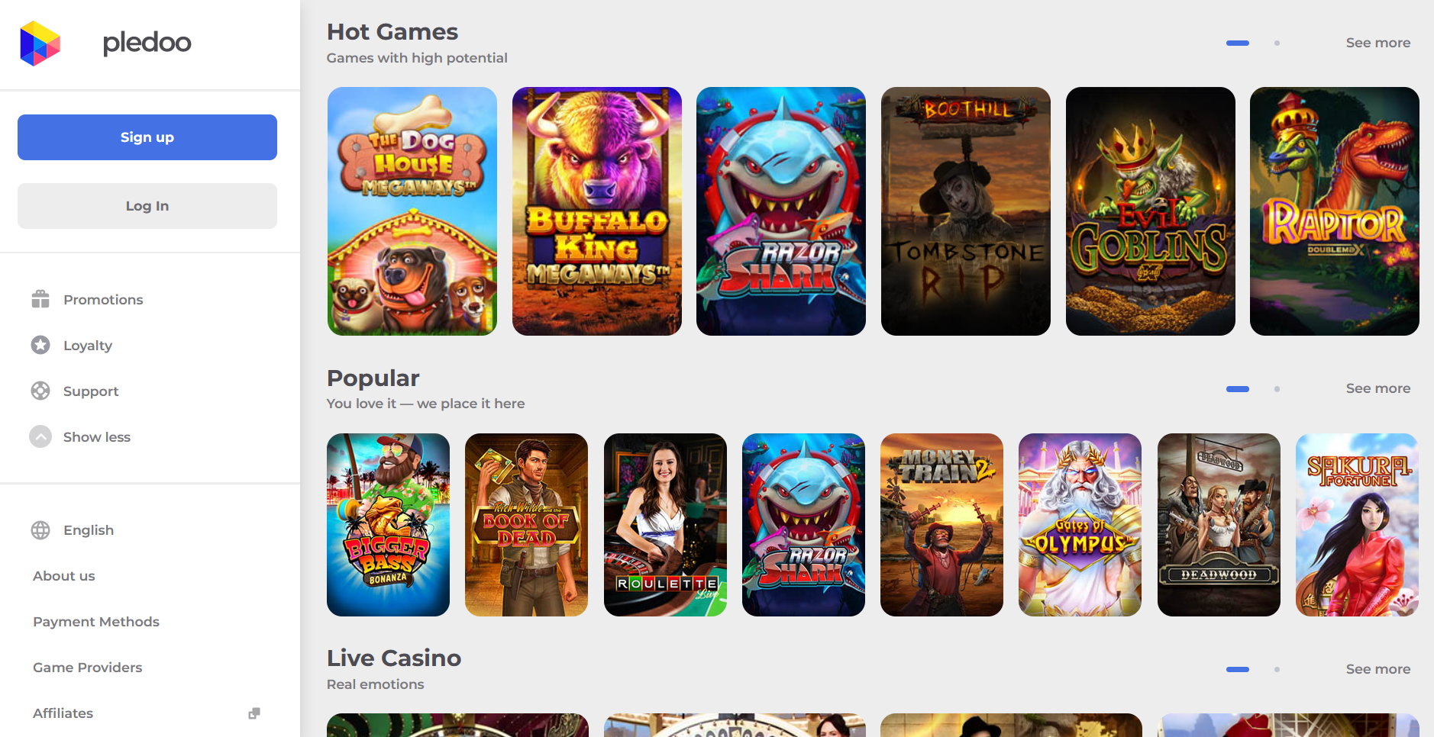1434x737 pixels.
Task: Click the pledoo cube logo icon
Action: click(40, 43)
